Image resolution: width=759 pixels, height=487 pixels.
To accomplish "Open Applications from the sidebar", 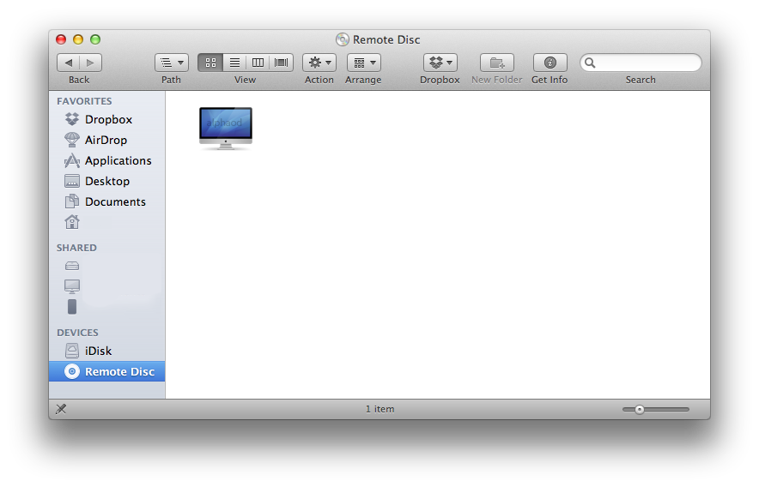I will [x=107, y=160].
